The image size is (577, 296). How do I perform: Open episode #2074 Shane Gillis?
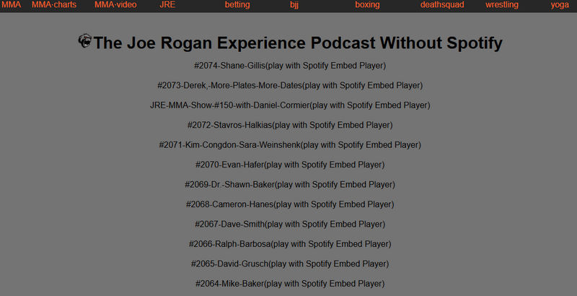[x=290, y=66]
